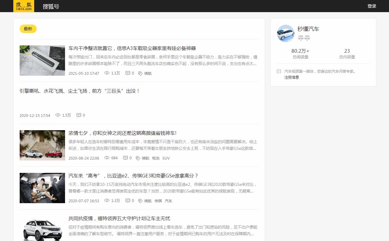Open the 汽车来"高考" article thumbnail
Viewport: 389px width, 241px height.
point(42,188)
